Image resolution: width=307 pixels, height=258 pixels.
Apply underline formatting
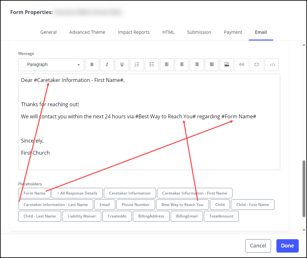tap(122, 65)
